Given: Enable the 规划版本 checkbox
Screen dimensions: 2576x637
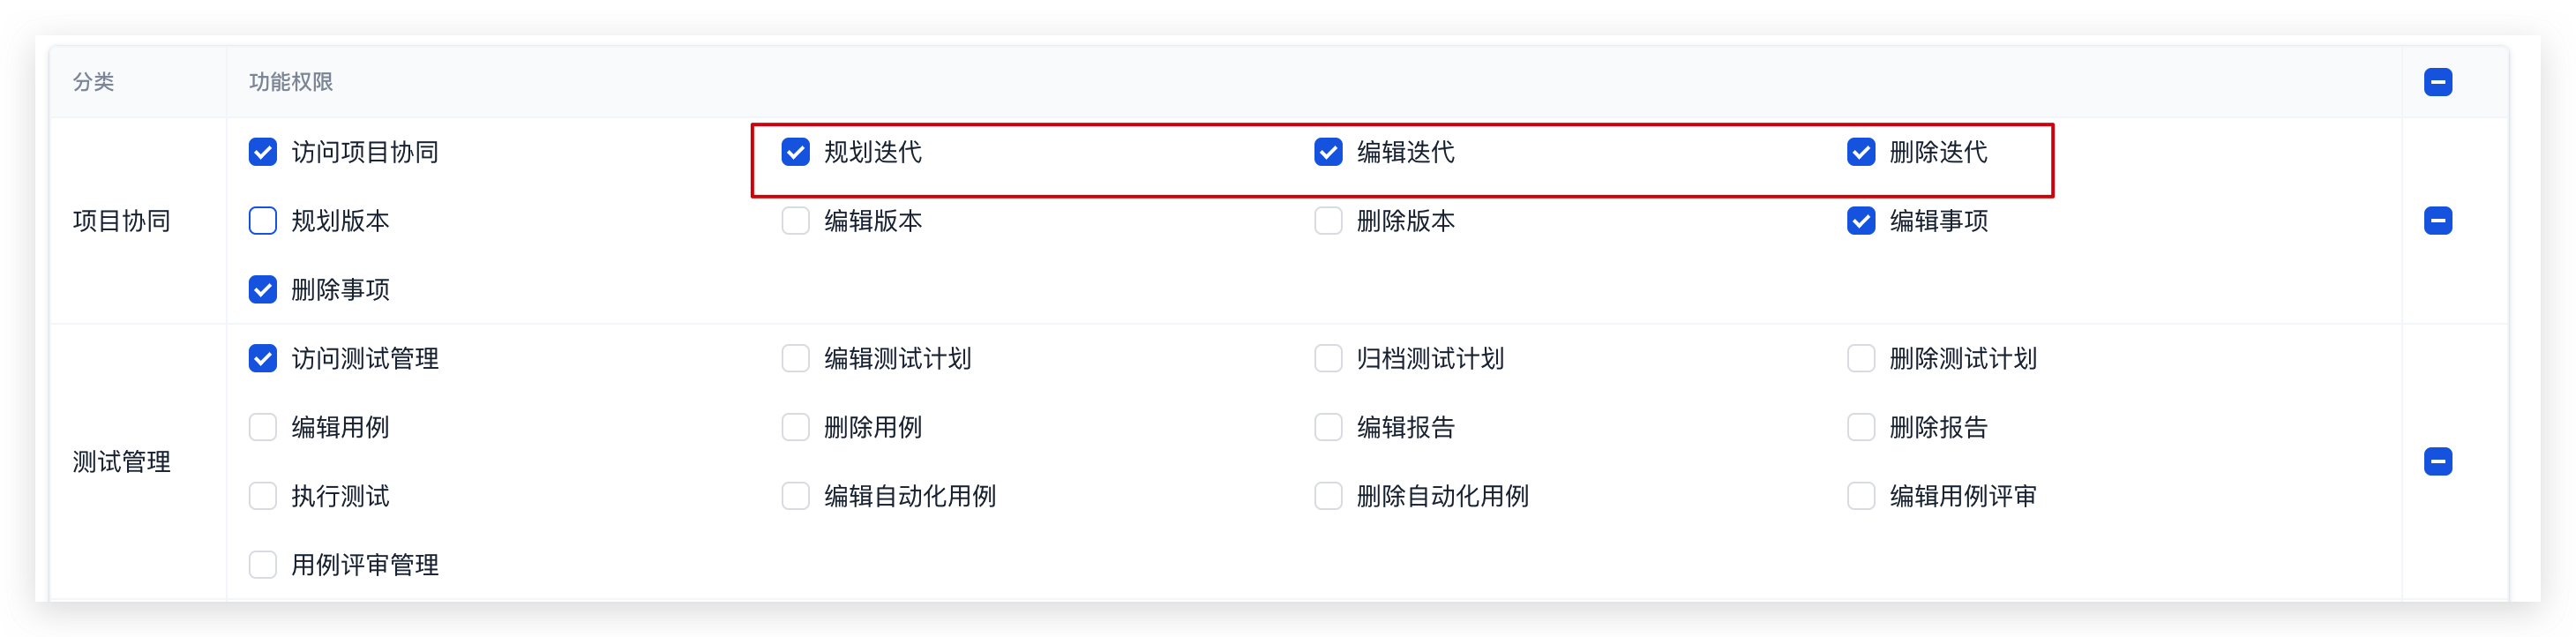Looking at the screenshot, I should (263, 220).
